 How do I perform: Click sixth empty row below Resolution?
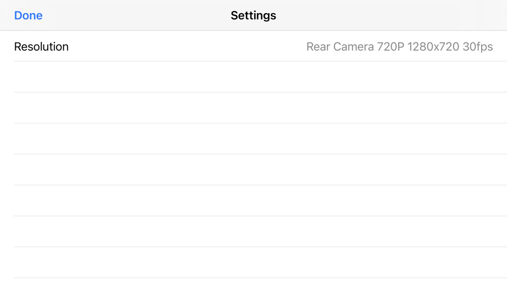coord(253,231)
